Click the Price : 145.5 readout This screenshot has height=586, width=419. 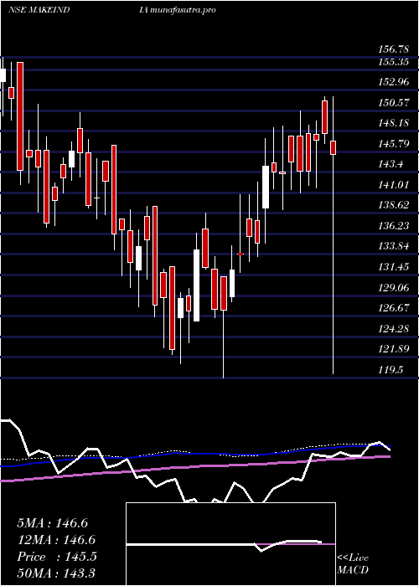click(x=57, y=557)
